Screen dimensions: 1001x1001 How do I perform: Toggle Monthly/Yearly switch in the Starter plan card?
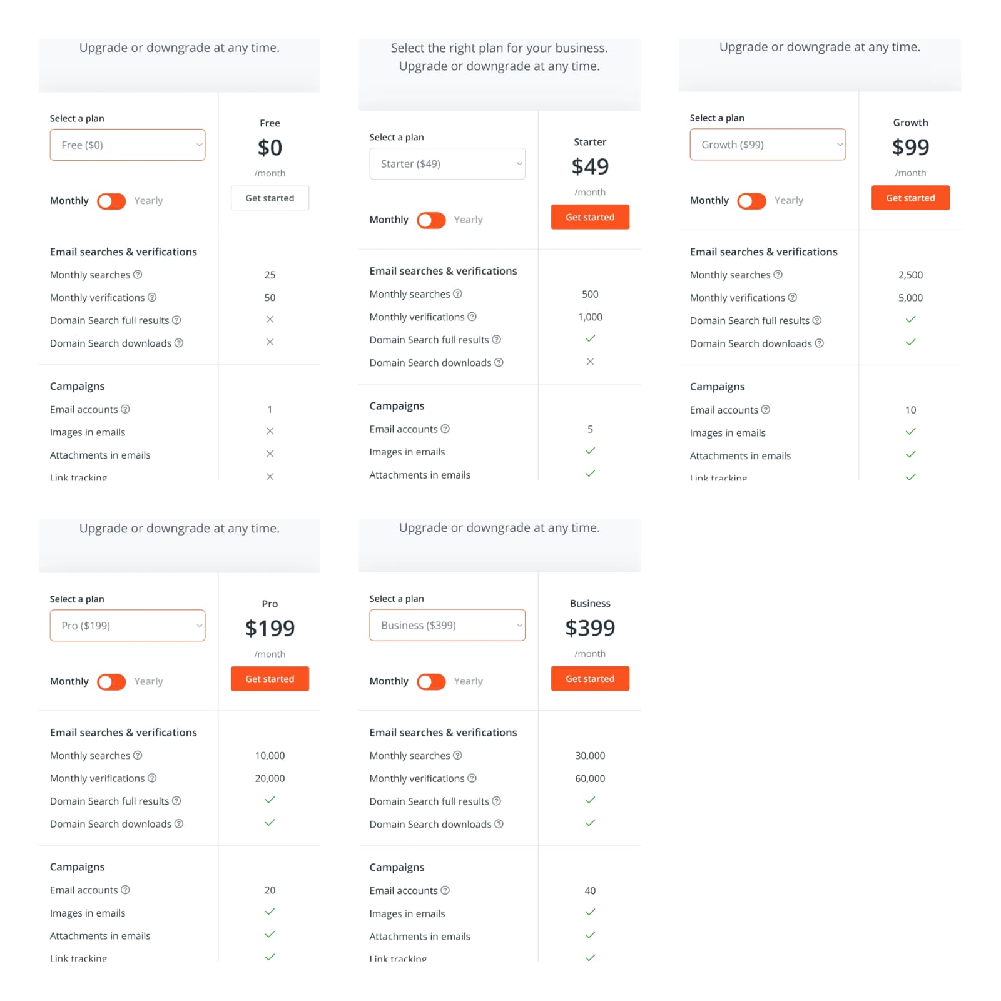[431, 220]
